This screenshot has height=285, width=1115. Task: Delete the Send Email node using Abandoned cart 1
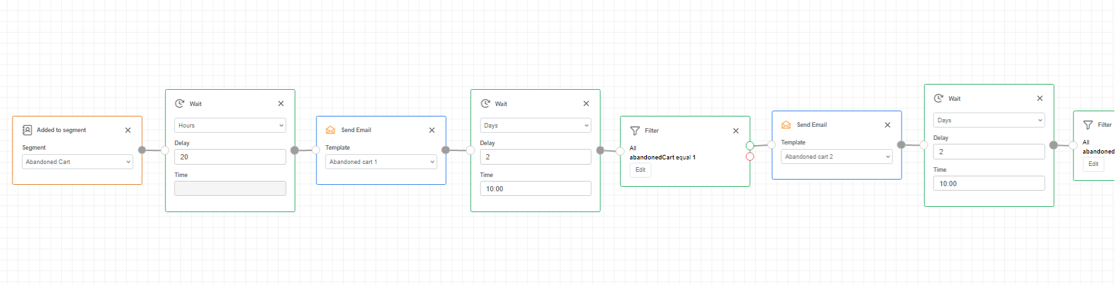point(432,130)
